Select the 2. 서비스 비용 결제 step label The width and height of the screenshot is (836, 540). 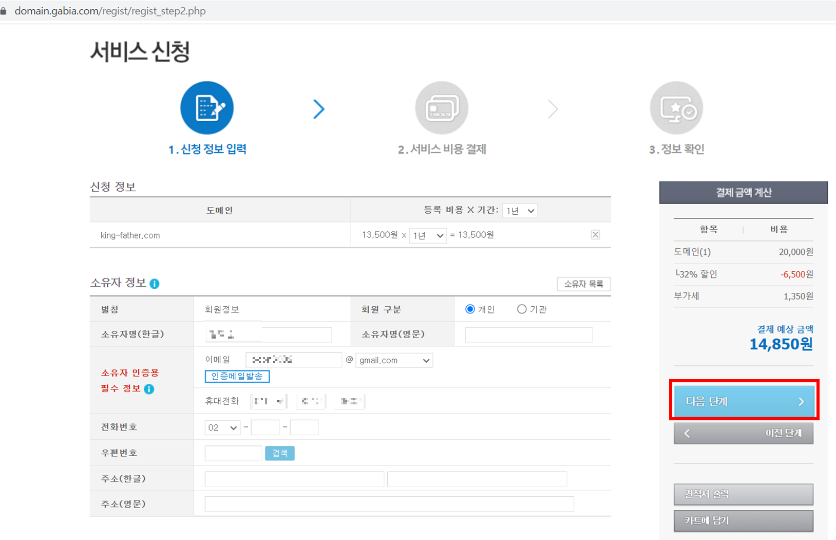(442, 149)
